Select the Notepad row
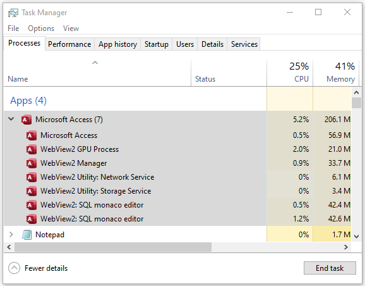 [x=177, y=234]
